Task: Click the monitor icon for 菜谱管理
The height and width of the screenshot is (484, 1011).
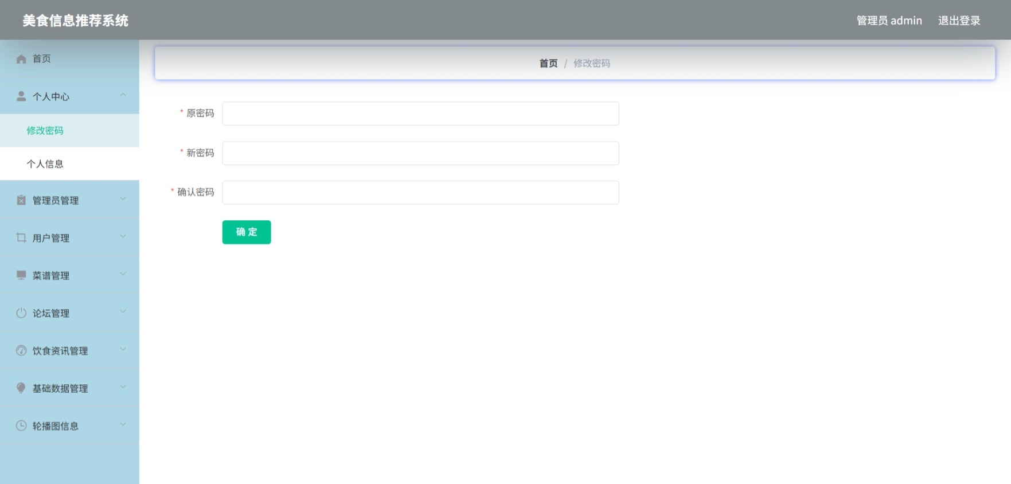Action: point(21,275)
